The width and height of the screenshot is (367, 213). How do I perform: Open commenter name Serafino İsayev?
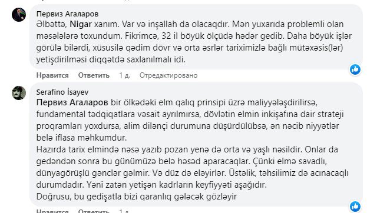tap(62, 92)
